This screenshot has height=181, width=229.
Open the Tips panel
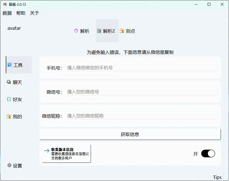coord(218,177)
